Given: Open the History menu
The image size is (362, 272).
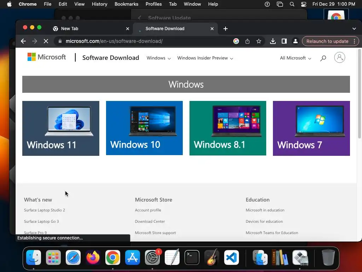Looking at the screenshot, I should click(99, 4).
